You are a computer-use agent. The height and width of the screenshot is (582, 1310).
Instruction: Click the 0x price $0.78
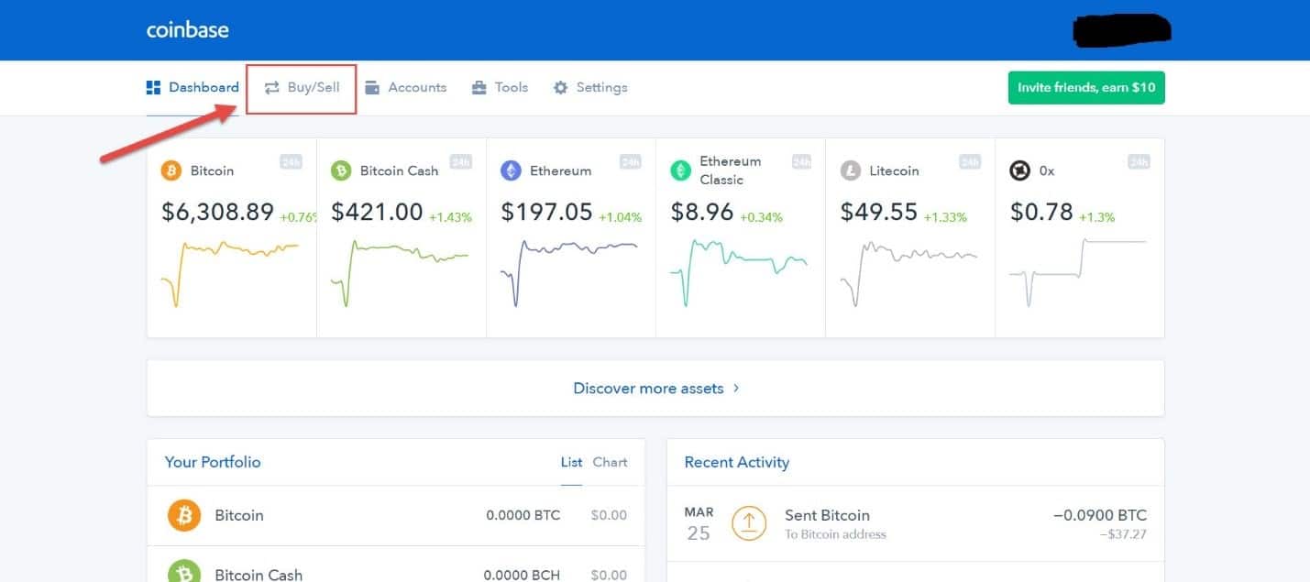(x=1041, y=213)
